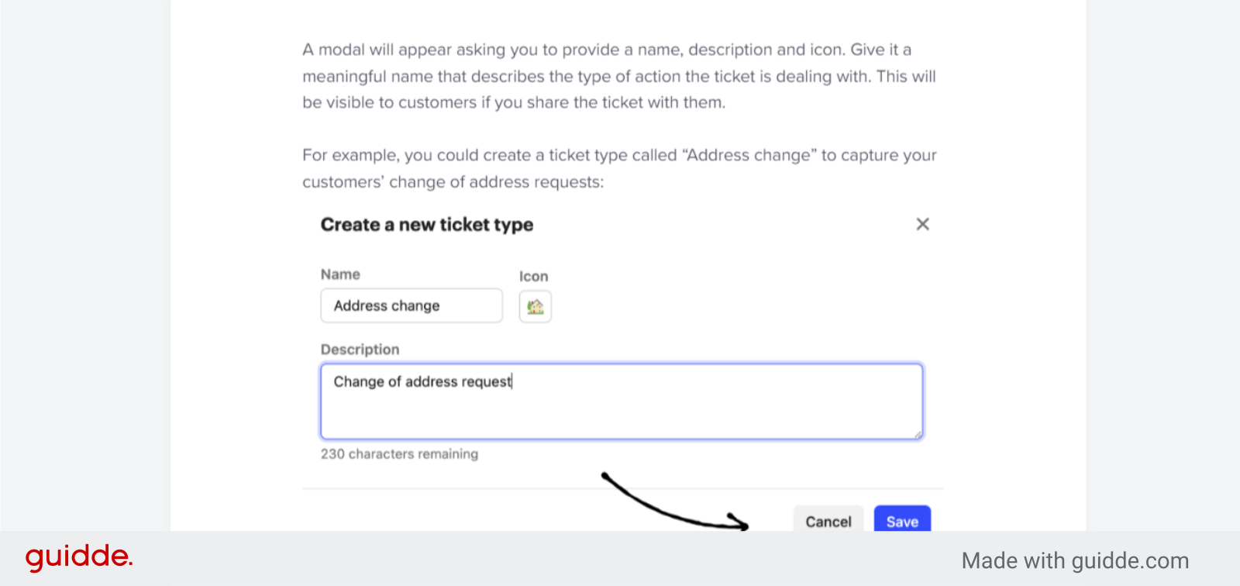Click the modal instructions paragraph

pos(618,76)
